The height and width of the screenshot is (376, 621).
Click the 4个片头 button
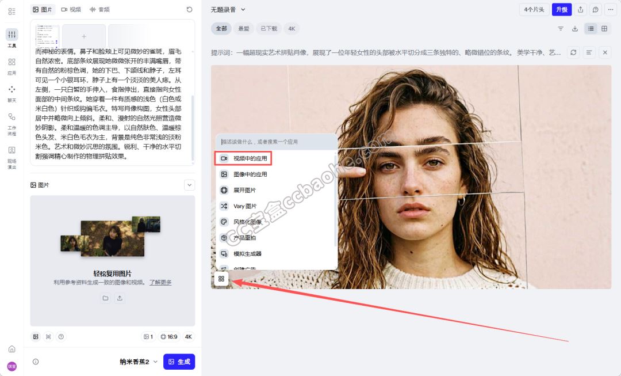pyautogui.click(x=534, y=10)
